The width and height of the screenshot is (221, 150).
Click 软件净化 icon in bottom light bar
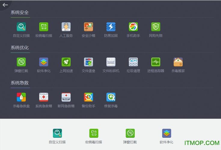pyautogui.click(x=167, y=133)
